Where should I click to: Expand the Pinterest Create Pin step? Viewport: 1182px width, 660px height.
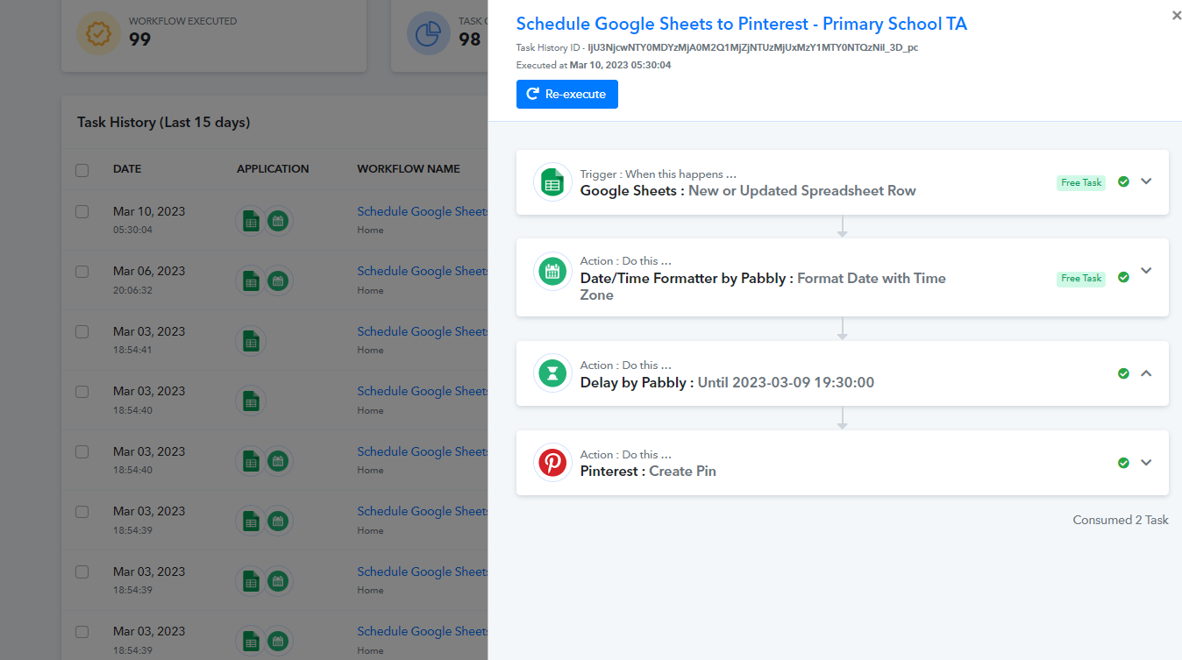tap(1146, 463)
